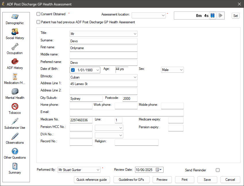This screenshot has width=244, height=186.
Task: Click the empty Middle name field
Action: coord(103,55)
